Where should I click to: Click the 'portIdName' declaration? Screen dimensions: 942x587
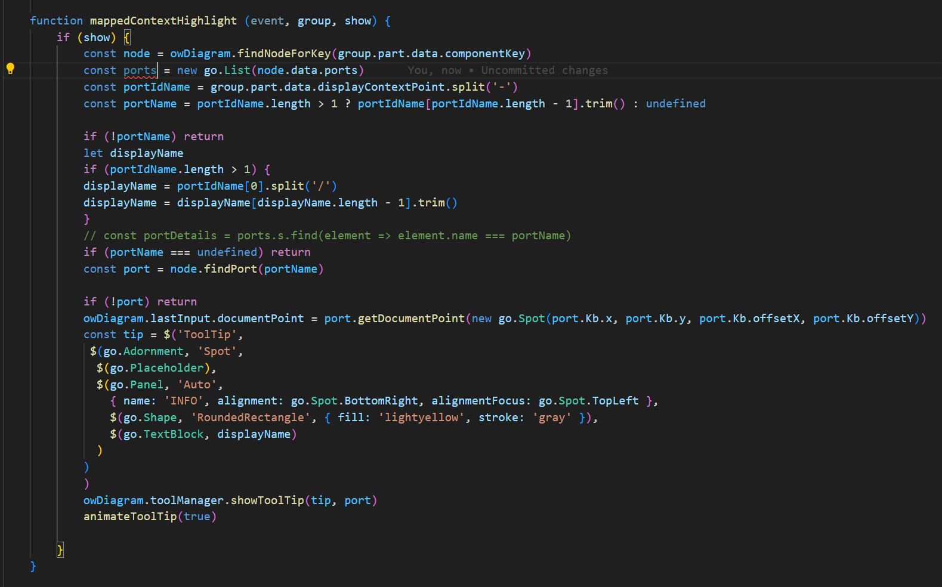[157, 87]
